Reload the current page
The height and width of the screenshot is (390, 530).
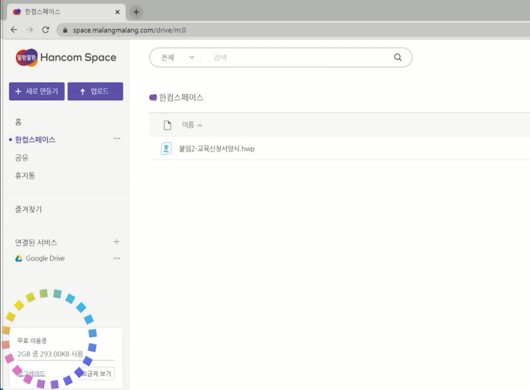46,30
